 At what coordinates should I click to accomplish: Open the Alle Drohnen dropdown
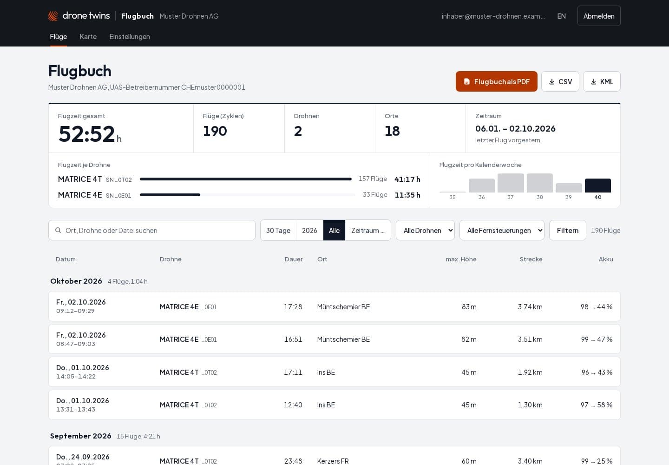coord(425,230)
